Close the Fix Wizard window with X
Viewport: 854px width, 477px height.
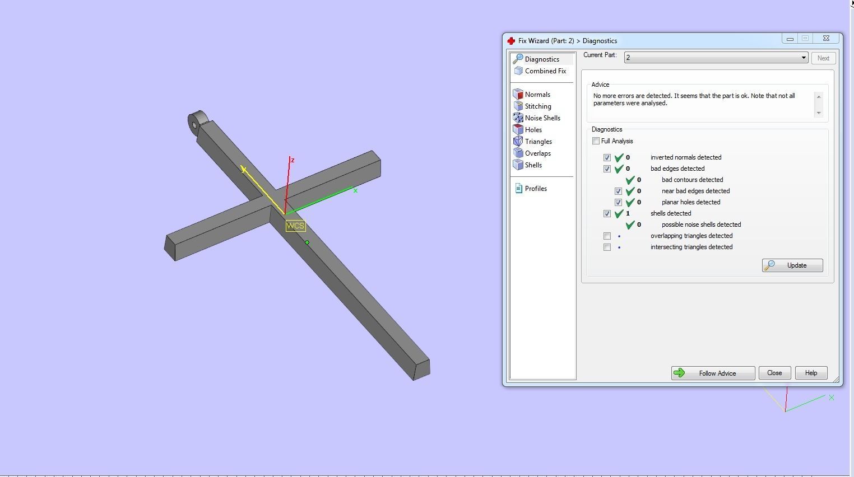coord(826,39)
